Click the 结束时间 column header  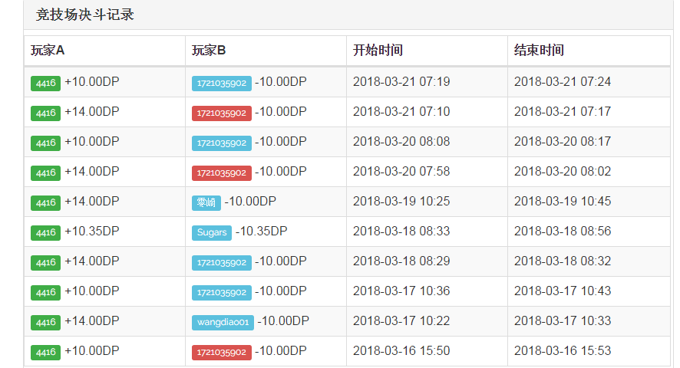pyautogui.click(x=539, y=51)
